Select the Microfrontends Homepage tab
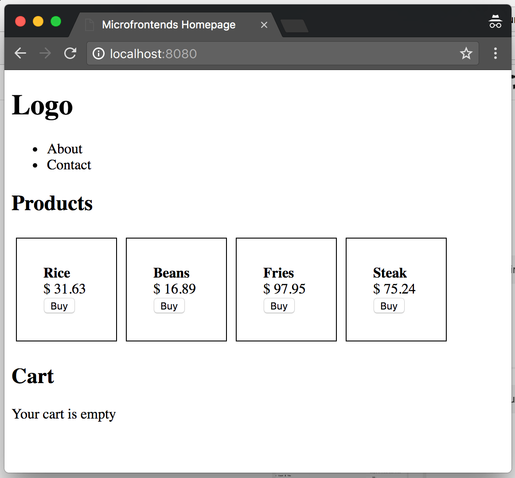The height and width of the screenshot is (478, 515). (x=168, y=25)
